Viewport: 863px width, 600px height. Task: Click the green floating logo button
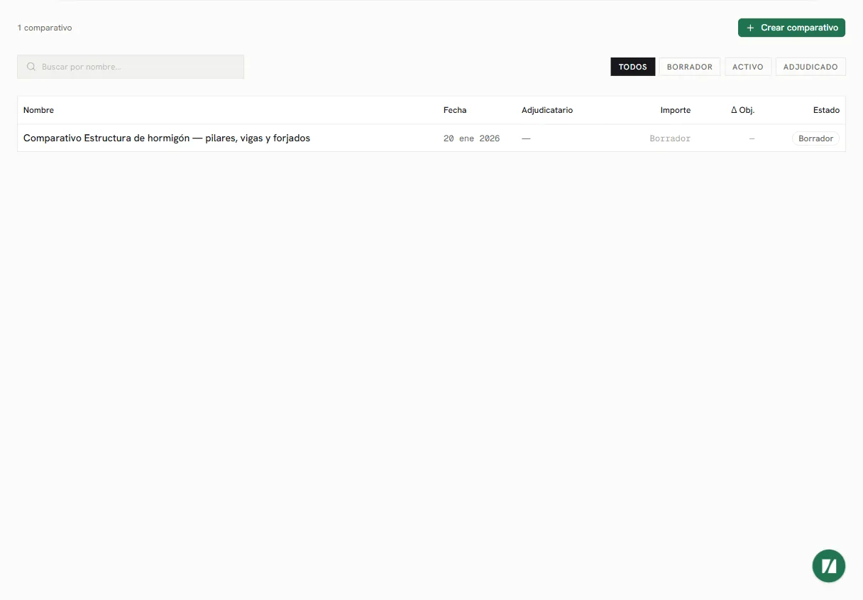pos(828,566)
